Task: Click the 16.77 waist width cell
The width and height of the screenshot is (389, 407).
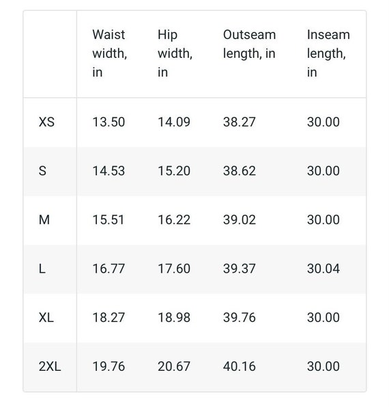Action: [109, 269]
